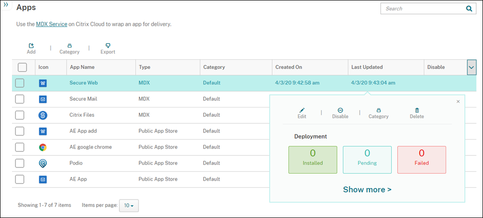
Task: Open the MDX Service link
Action: 51,24
